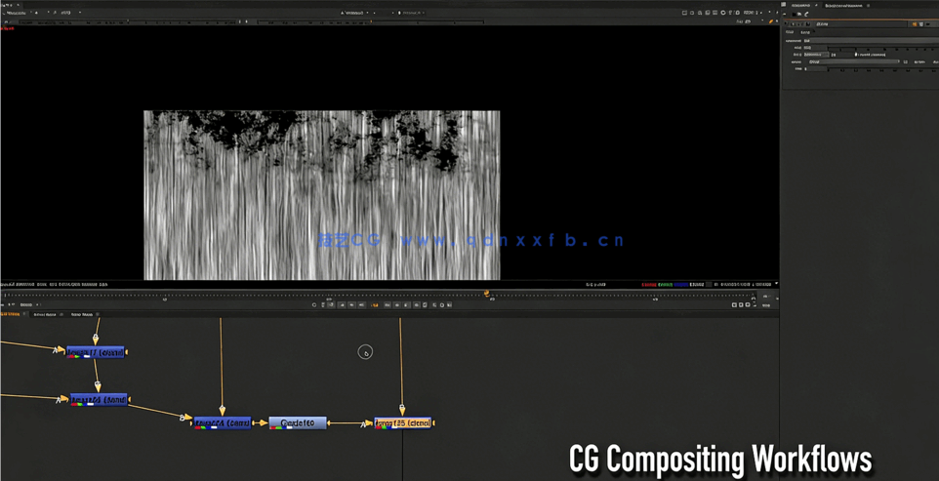939x481 pixels.
Task: Select the blue node connected left of the gray node
Action: (x=223, y=423)
